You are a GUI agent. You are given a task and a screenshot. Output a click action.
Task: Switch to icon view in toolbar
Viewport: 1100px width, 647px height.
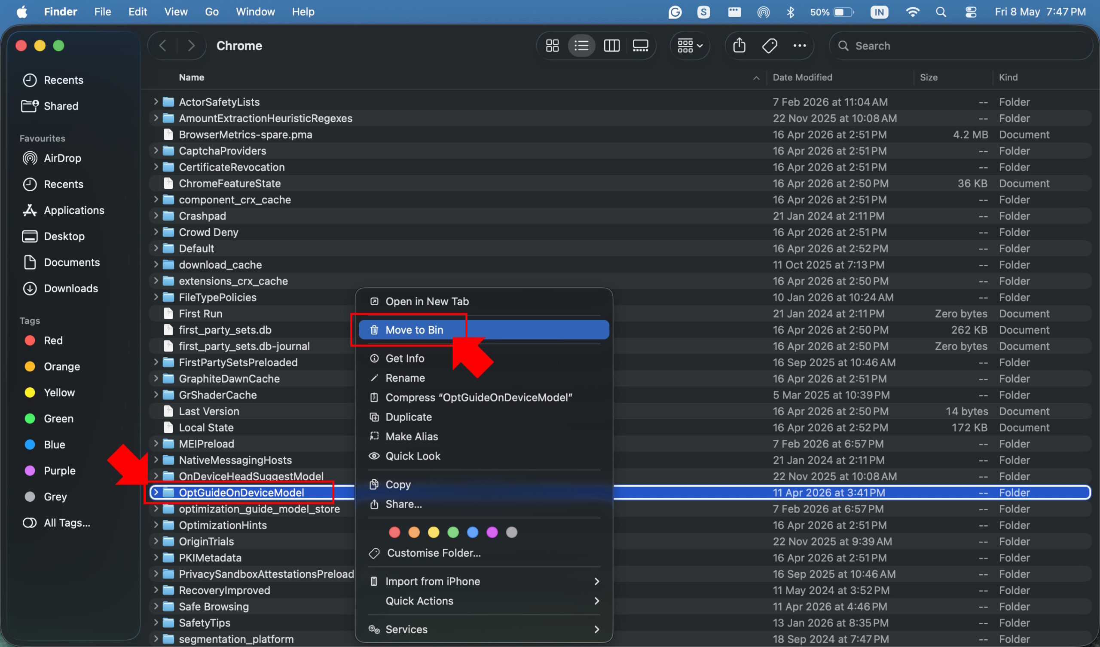click(x=552, y=46)
